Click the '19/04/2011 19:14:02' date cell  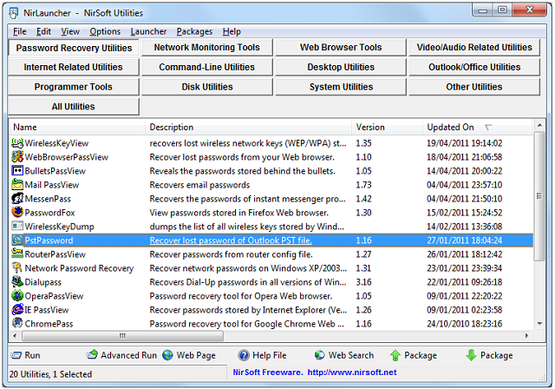[465, 143]
